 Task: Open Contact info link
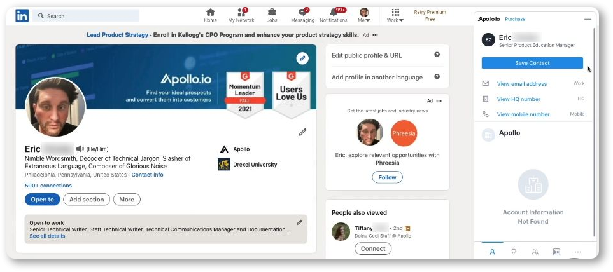[x=148, y=175]
